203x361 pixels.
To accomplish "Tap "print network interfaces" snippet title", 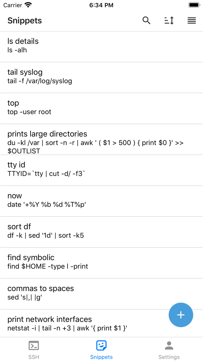I will click(x=50, y=319).
